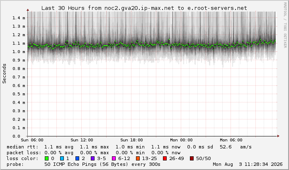
Task: Click the '52.6 am/s' value
Action: point(236,147)
